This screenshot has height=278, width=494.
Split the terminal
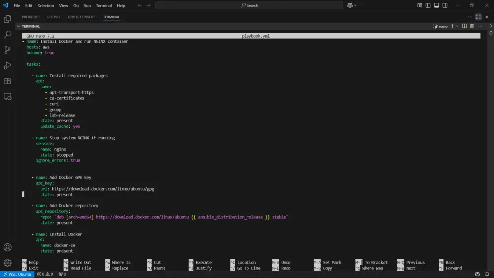(464, 26)
